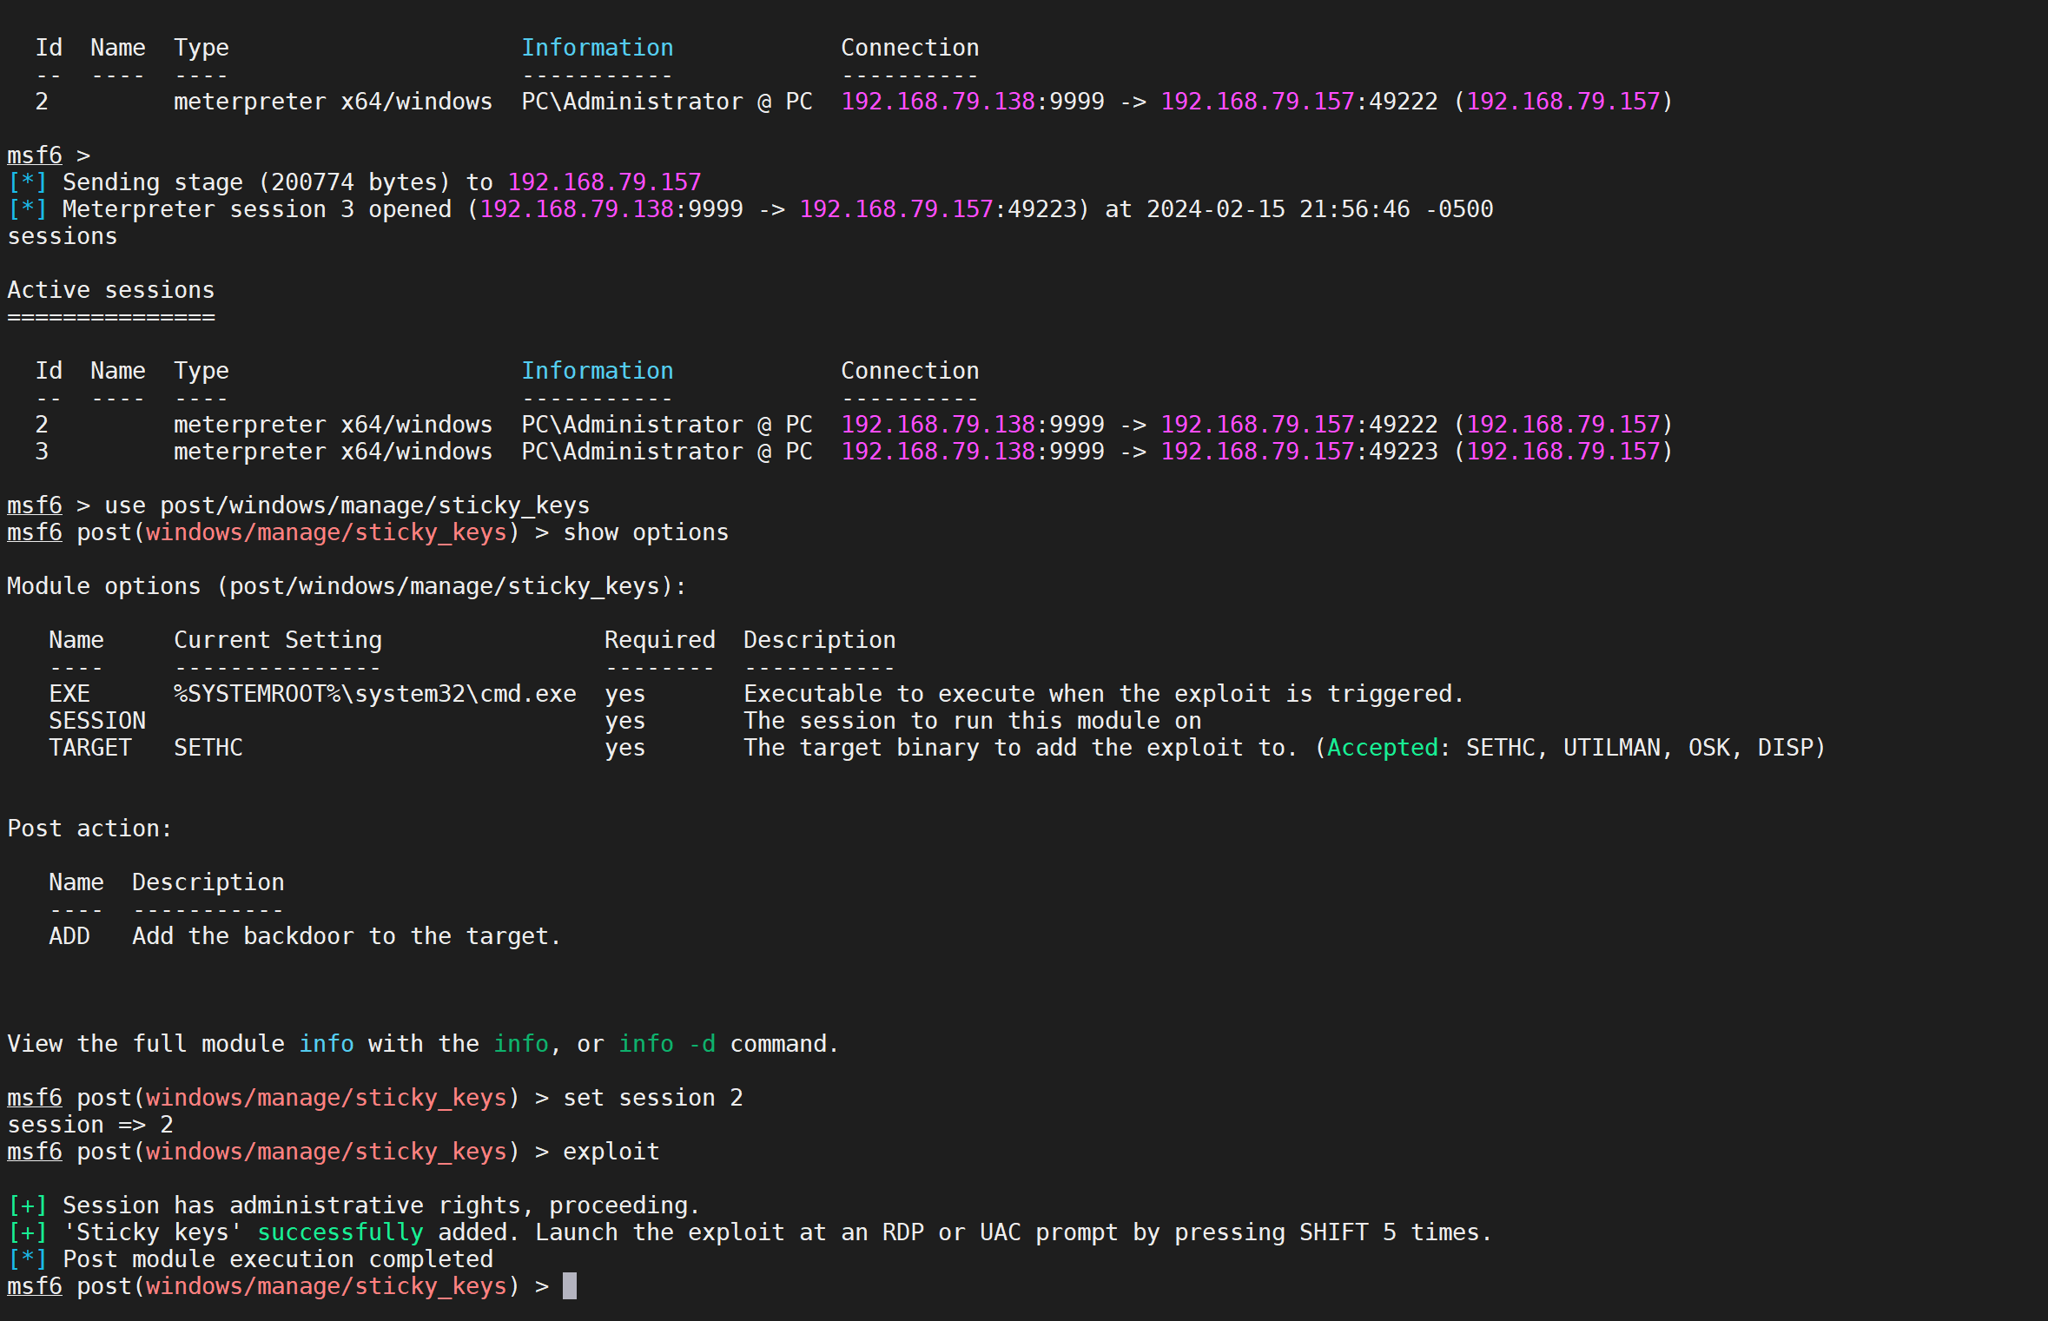2048x1321 pixels.
Task: Click the terminal cursor at final prompt
Action: pos(569,1286)
